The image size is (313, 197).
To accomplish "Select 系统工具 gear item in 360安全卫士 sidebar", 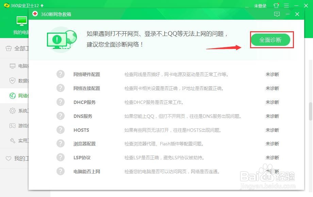I will (x=19, y=110).
